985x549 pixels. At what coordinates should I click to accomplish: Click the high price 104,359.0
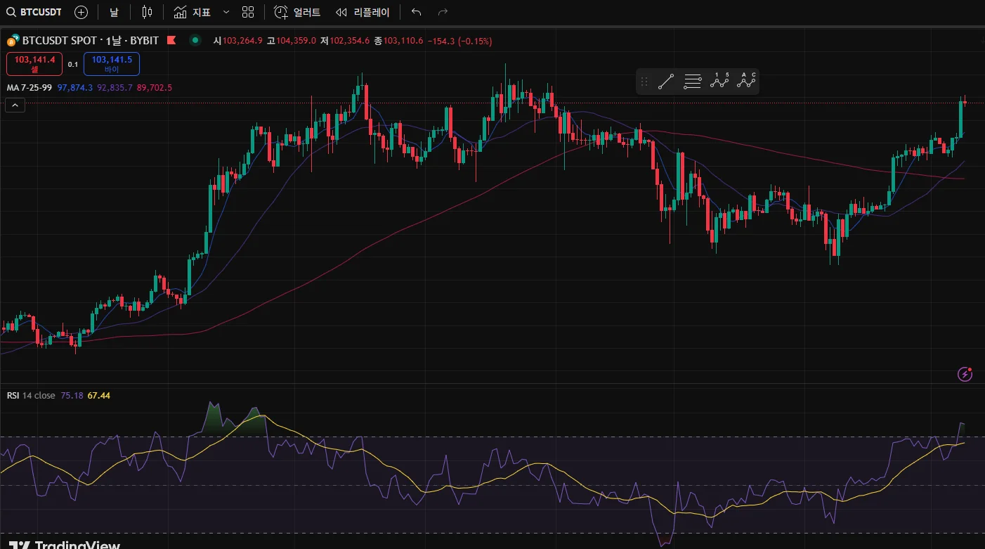pyautogui.click(x=296, y=41)
